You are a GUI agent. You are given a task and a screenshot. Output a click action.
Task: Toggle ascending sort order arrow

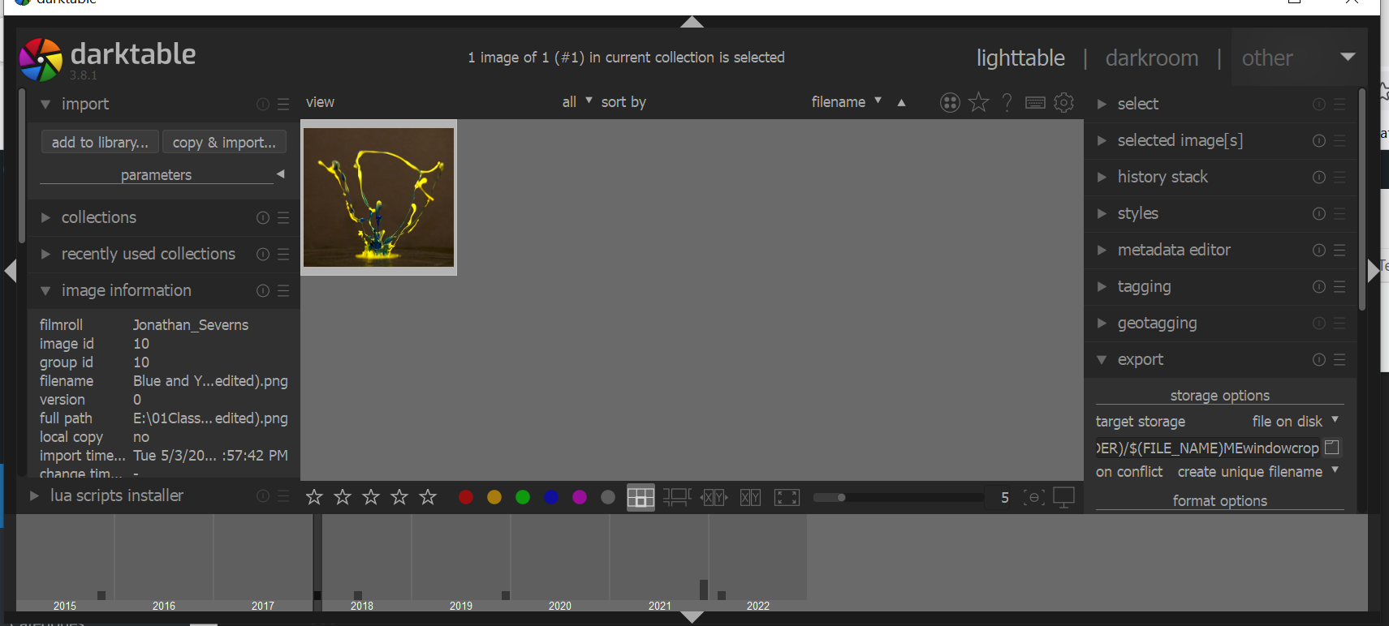pyautogui.click(x=901, y=102)
